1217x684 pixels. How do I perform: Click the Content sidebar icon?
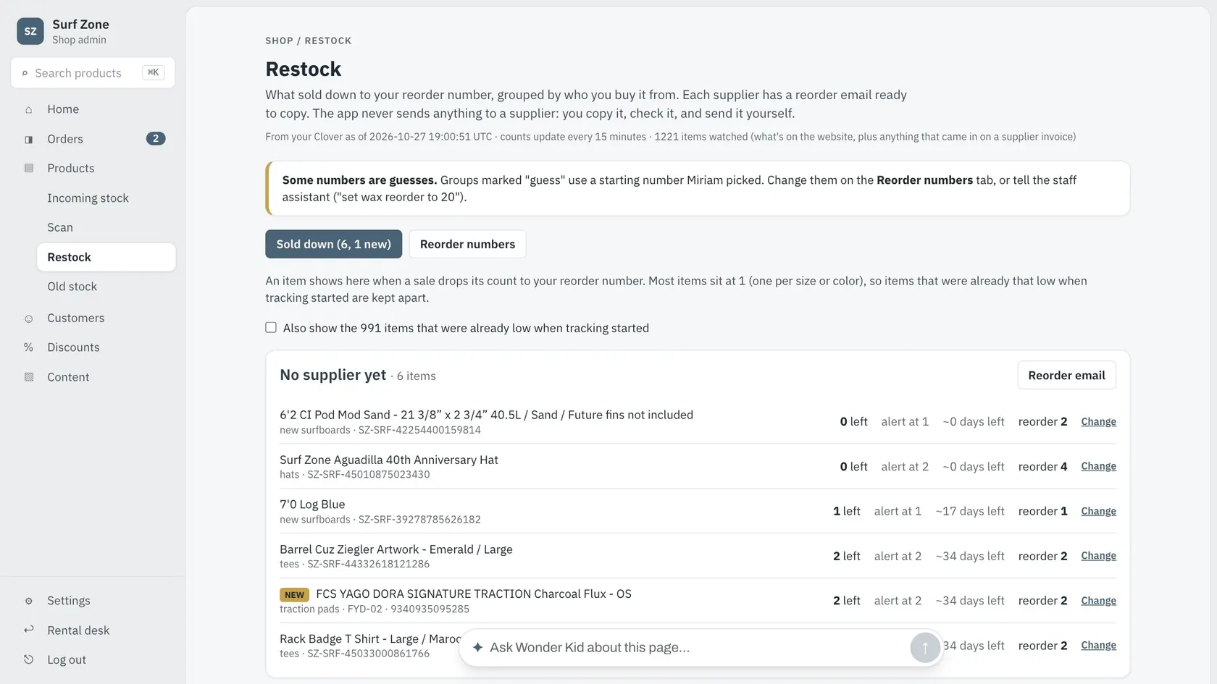tap(29, 377)
